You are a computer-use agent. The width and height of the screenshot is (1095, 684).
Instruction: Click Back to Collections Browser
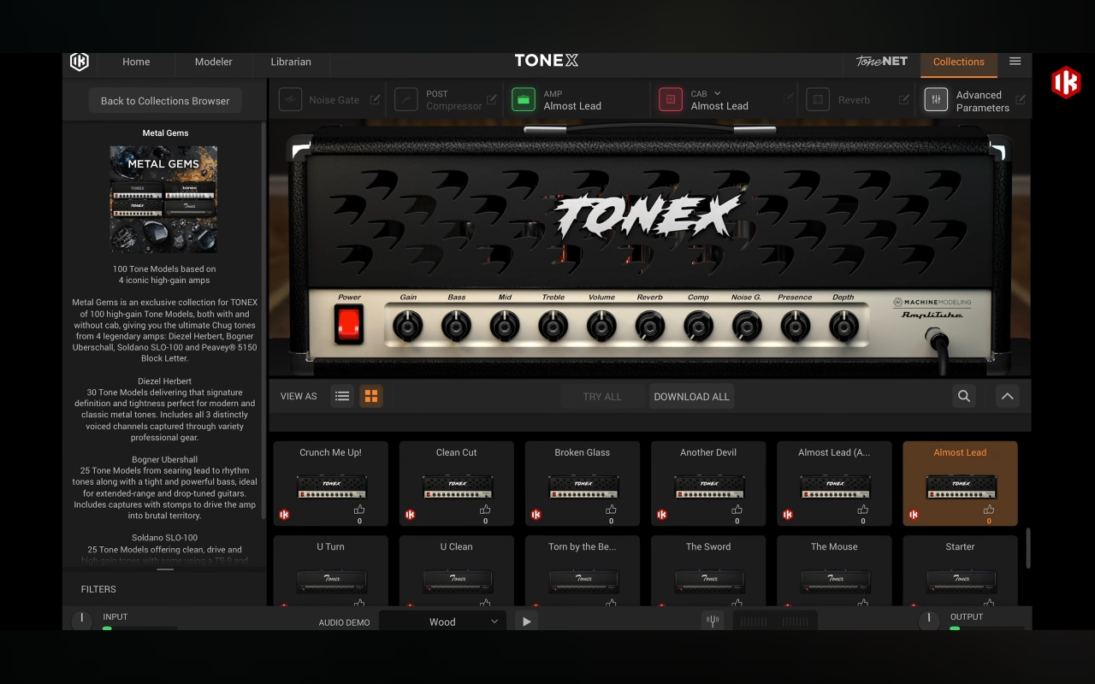coord(165,101)
